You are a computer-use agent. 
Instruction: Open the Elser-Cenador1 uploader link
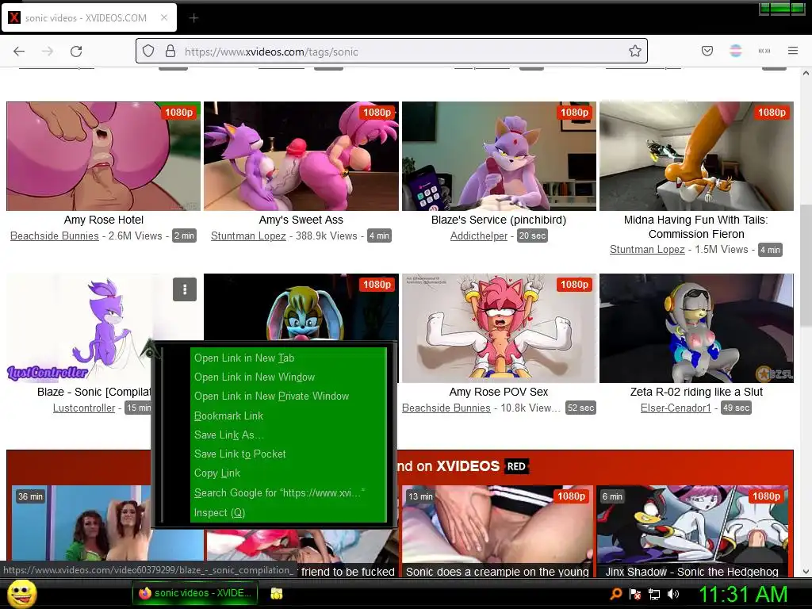[676, 408]
